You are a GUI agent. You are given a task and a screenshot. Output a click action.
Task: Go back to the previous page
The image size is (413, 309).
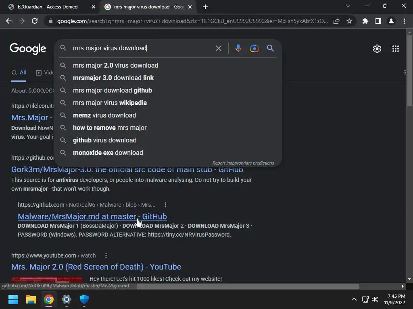pyautogui.click(x=9, y=21)
